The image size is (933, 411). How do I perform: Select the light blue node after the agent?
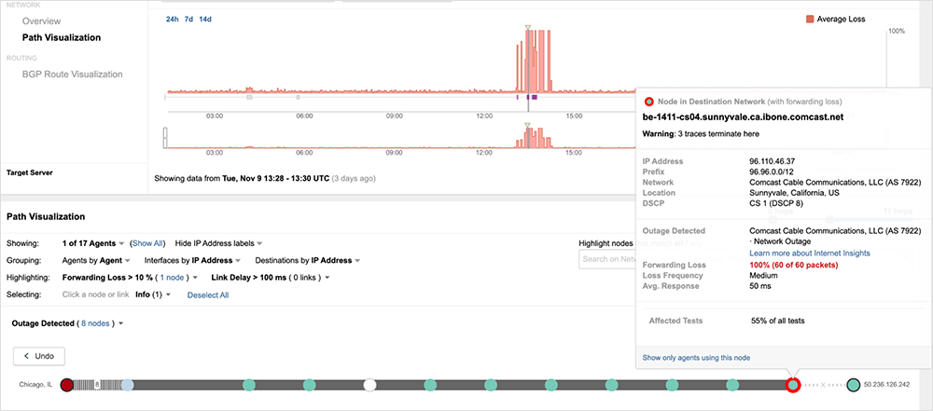click(x=128, y=384)
